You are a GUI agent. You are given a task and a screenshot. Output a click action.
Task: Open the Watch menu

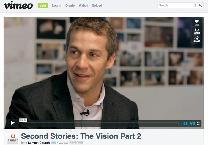click(83, 5)
